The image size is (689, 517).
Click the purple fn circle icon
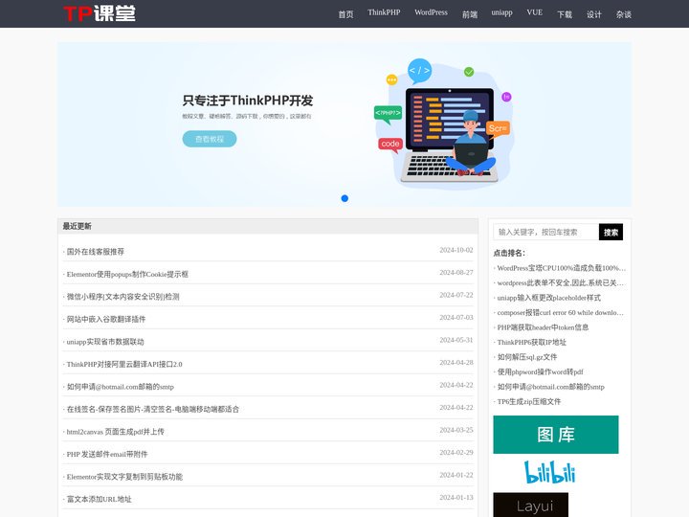tap(506, 97)
